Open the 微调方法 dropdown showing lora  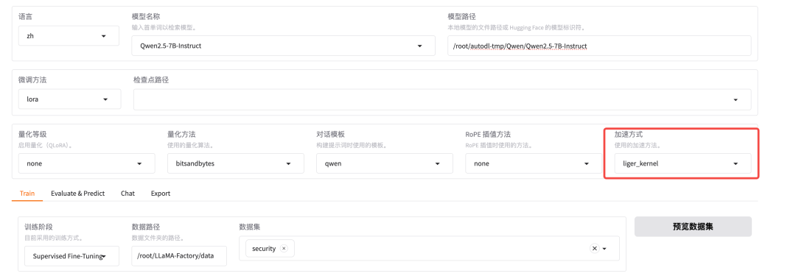tap(69, 99)
